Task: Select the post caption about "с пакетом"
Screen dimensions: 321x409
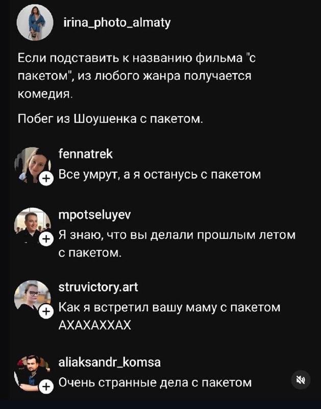Action: point(136,76)
